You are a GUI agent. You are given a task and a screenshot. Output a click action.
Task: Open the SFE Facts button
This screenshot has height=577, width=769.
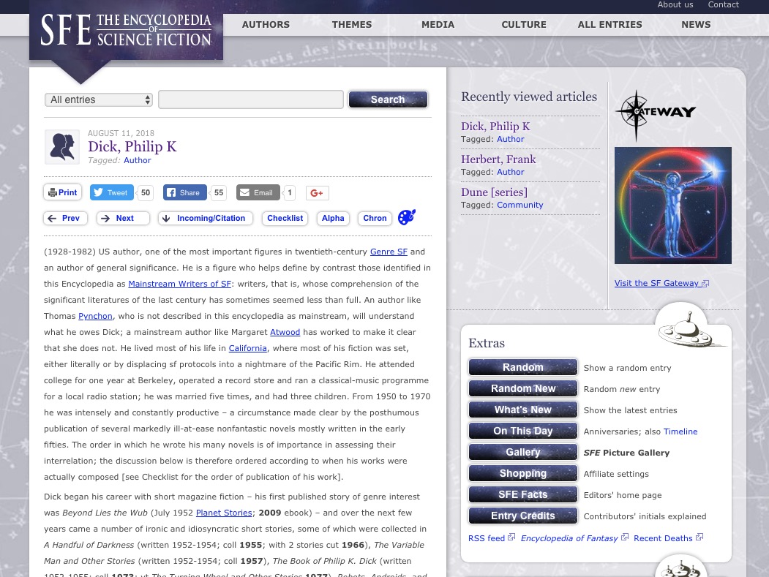coord(523,494)
